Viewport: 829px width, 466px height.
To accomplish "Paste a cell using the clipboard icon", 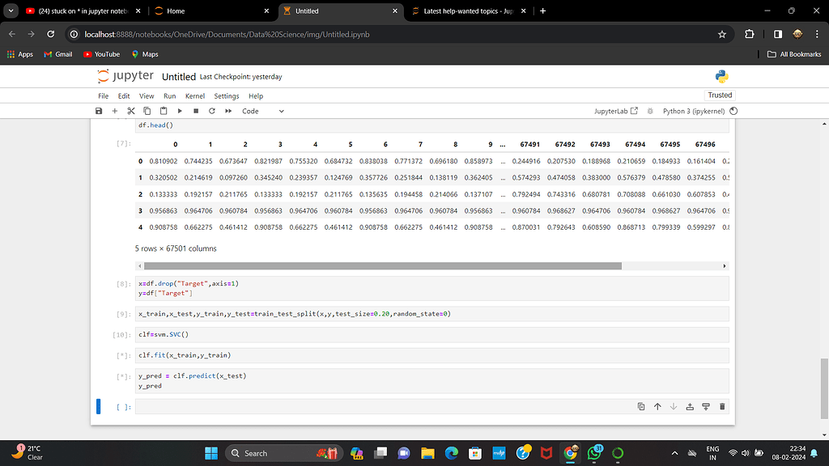I will (x=163, y=111).
